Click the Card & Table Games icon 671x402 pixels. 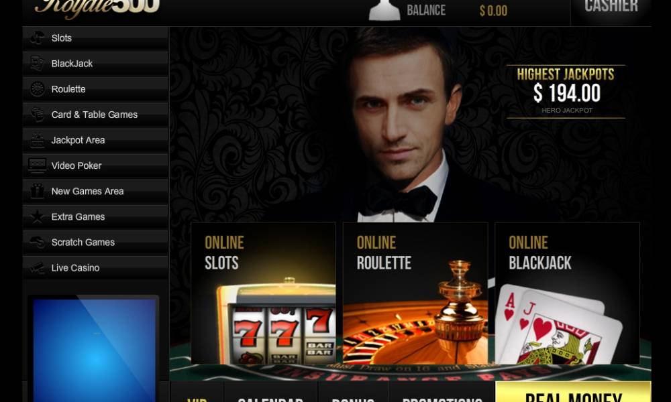tap(37, 115)
